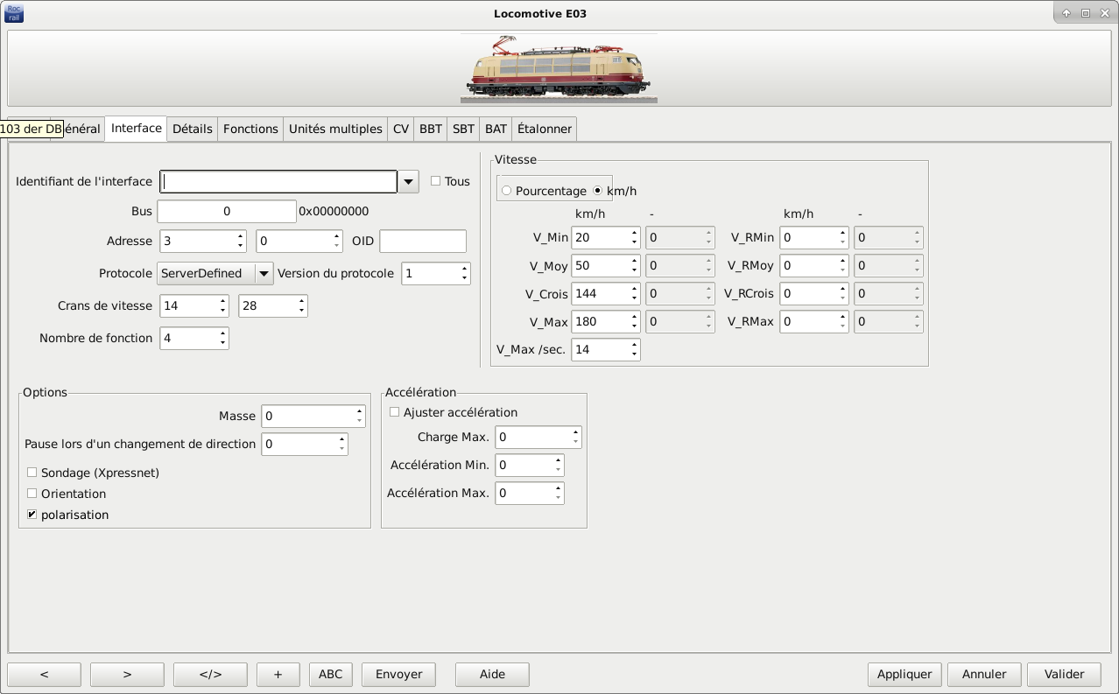Click the Appliquer button
The height and width of the screenshot is (694, 1119).
point(904,674)
